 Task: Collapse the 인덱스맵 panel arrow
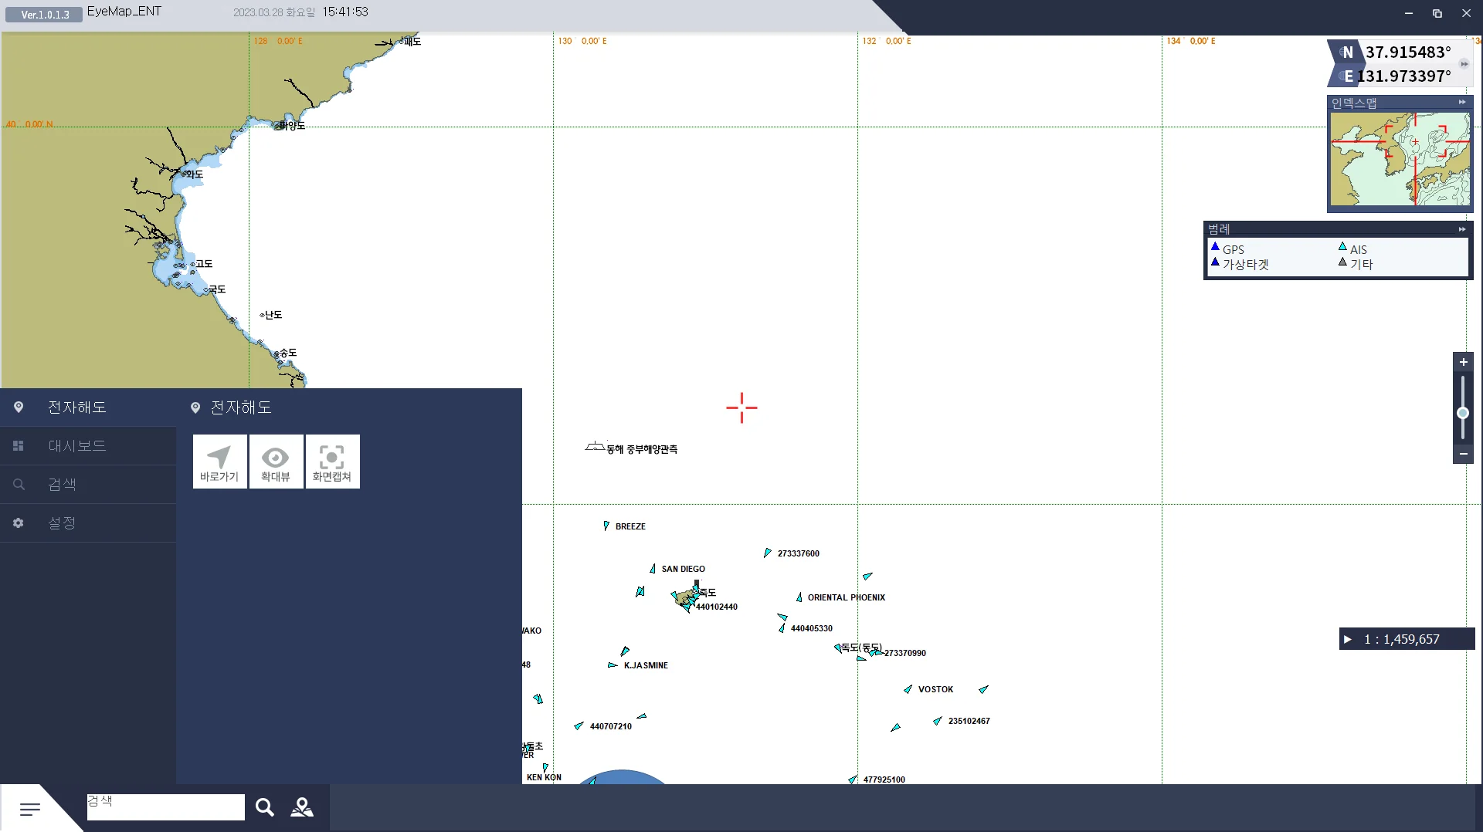click(1462, 103)
